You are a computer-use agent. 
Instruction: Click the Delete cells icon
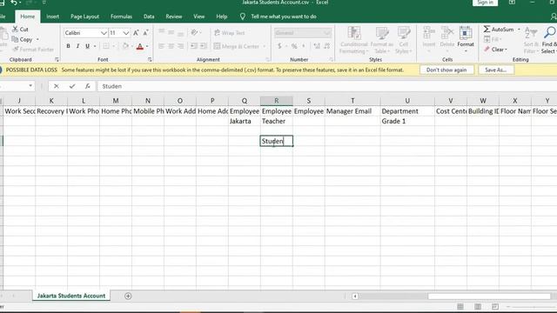(x=446, y=34)
